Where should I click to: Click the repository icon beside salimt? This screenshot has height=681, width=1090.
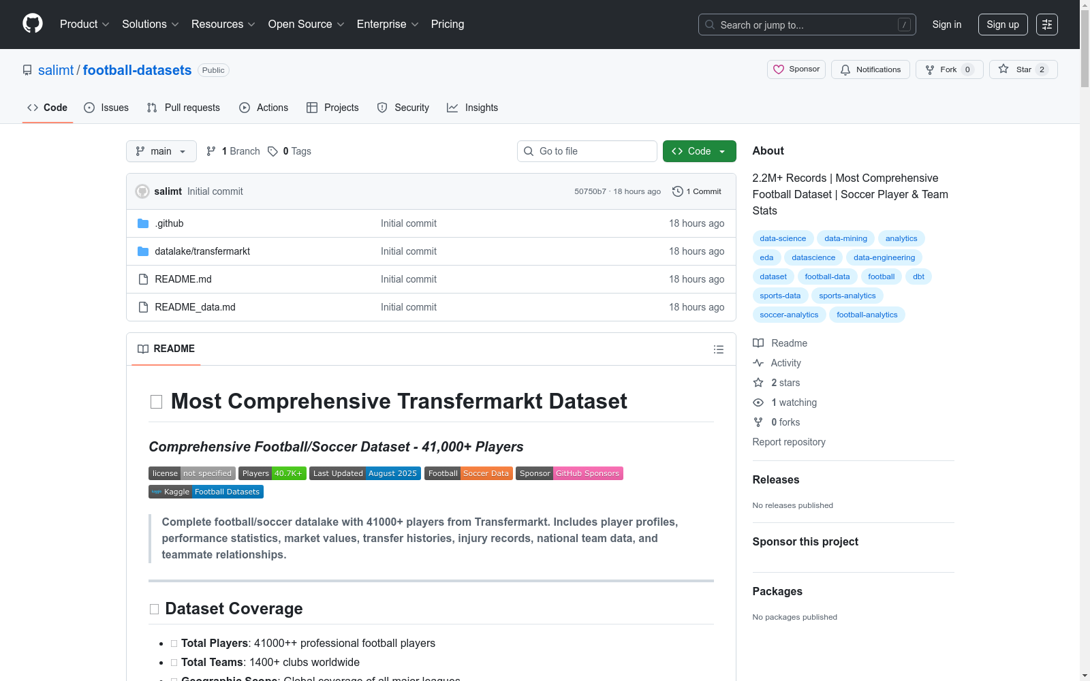27,70
